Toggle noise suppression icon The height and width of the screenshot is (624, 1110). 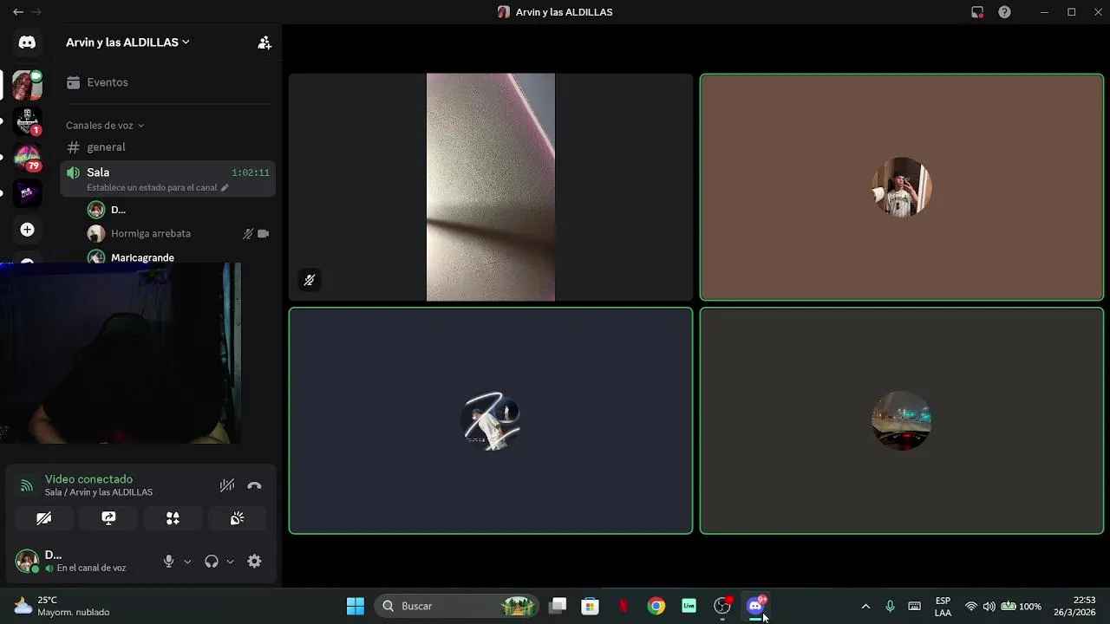click(x=227, y=485)
